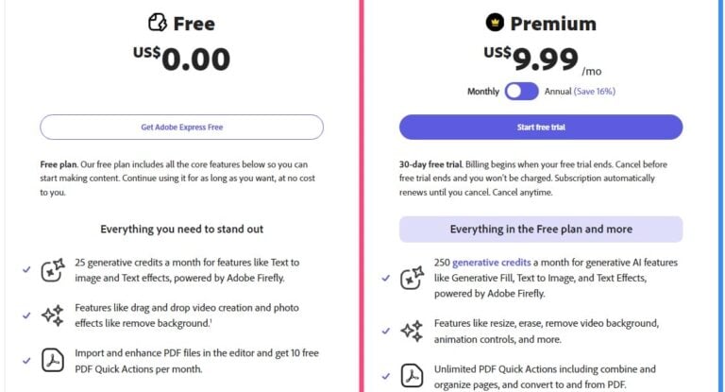This screenshot has width=725, height=392.
Task: Click the Premium crown icon
Action: pyautogui.click(x=495, y=23)
